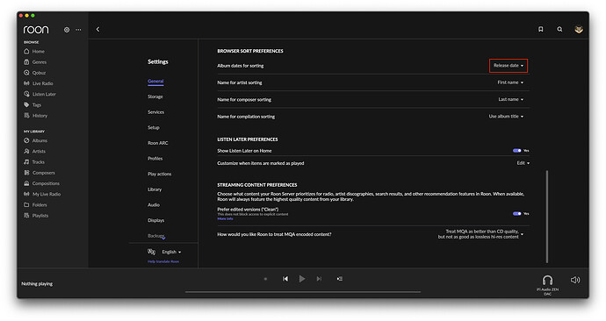The image size is (606, 321).
Task: Select the General settings tab
Action: point(155,82)
